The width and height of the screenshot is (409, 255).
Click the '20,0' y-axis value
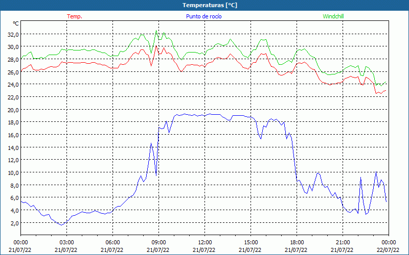[13, 110]
